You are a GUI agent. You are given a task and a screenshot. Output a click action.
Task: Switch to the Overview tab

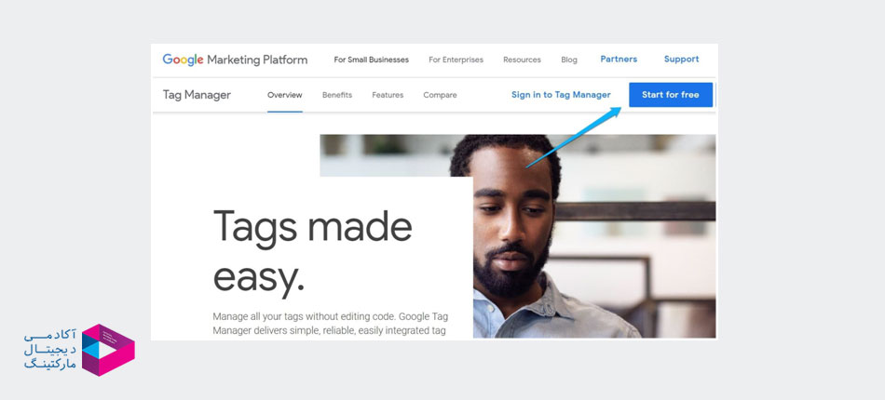pos(284,95)
